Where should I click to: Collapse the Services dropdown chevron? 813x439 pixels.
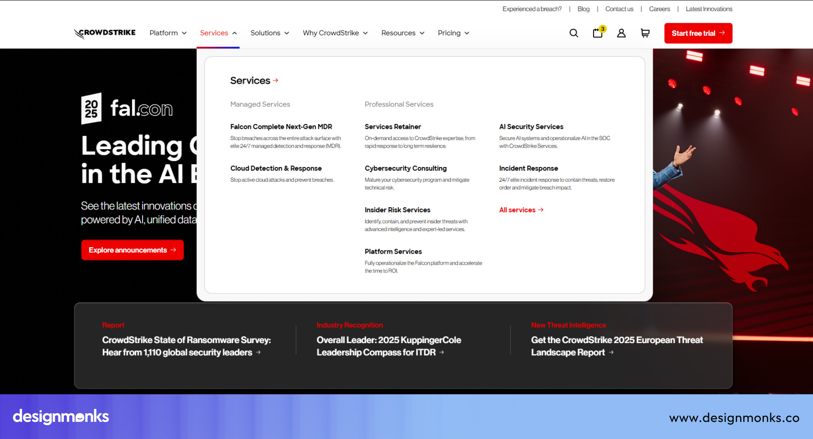(x=235, y=33)
